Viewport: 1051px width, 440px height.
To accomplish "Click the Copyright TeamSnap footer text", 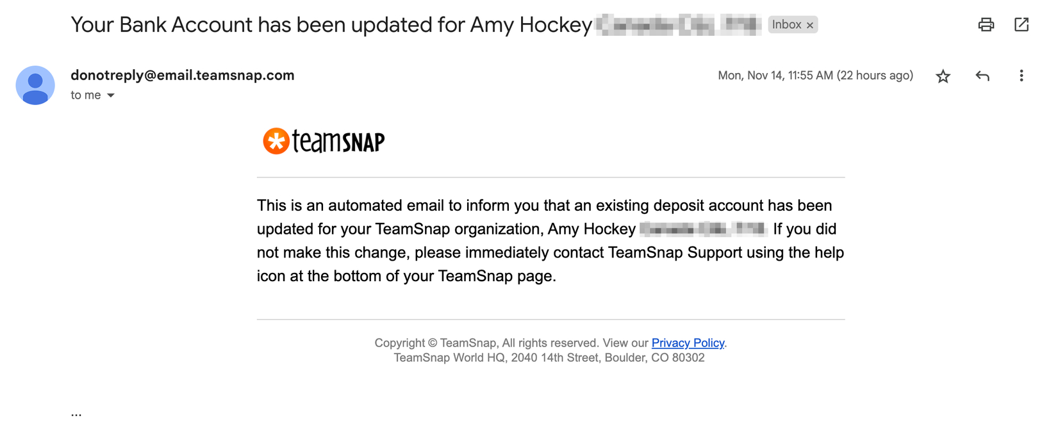I will point(486,343).
